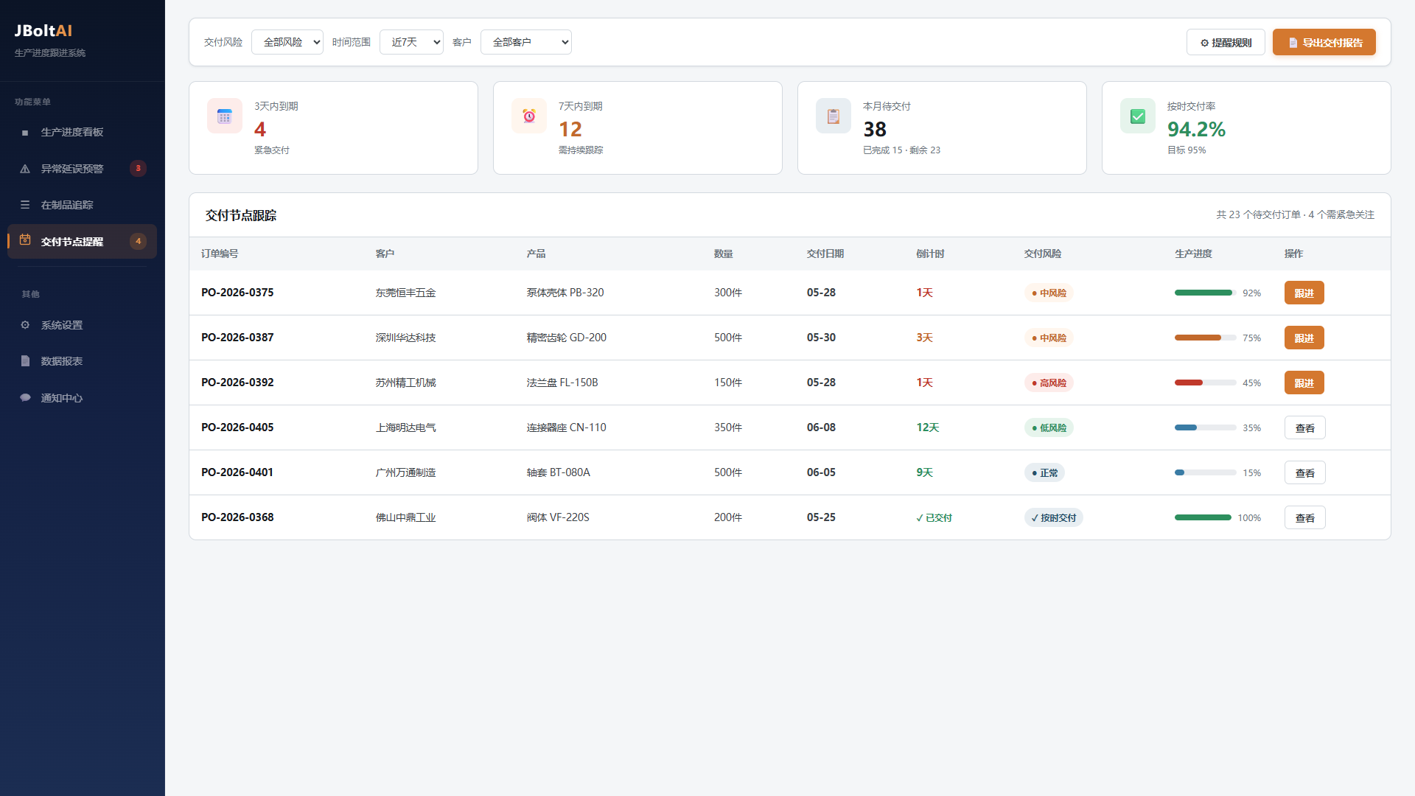Click 跟进 for order PO-2026-0375
1415x796 pixels.
[1304, 293]
